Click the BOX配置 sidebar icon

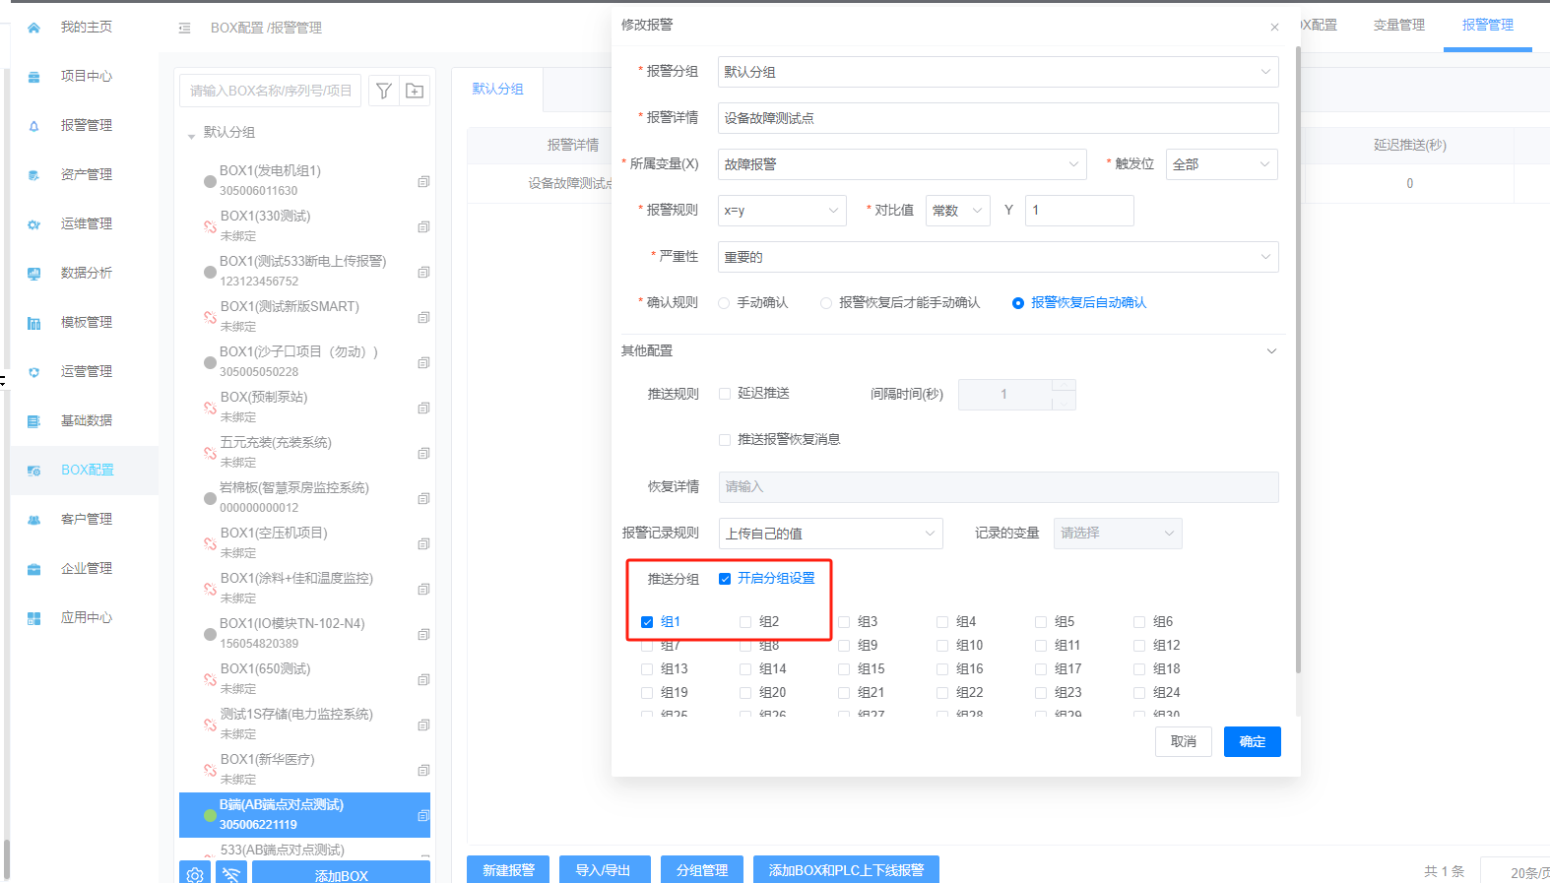coord(33,471)
